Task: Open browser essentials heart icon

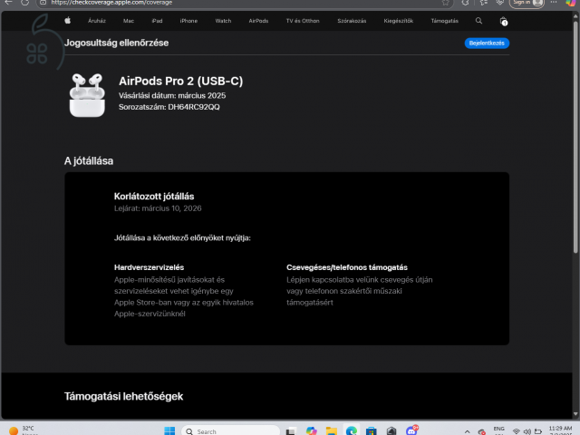Action: pyautogui.click(x=499, y=2)
